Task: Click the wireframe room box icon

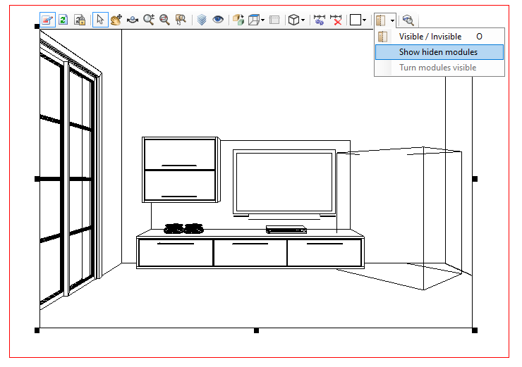Action: 254,20
